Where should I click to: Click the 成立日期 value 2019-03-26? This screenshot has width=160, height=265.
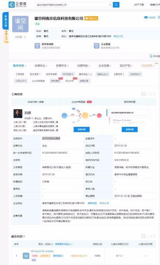(121, 145)
